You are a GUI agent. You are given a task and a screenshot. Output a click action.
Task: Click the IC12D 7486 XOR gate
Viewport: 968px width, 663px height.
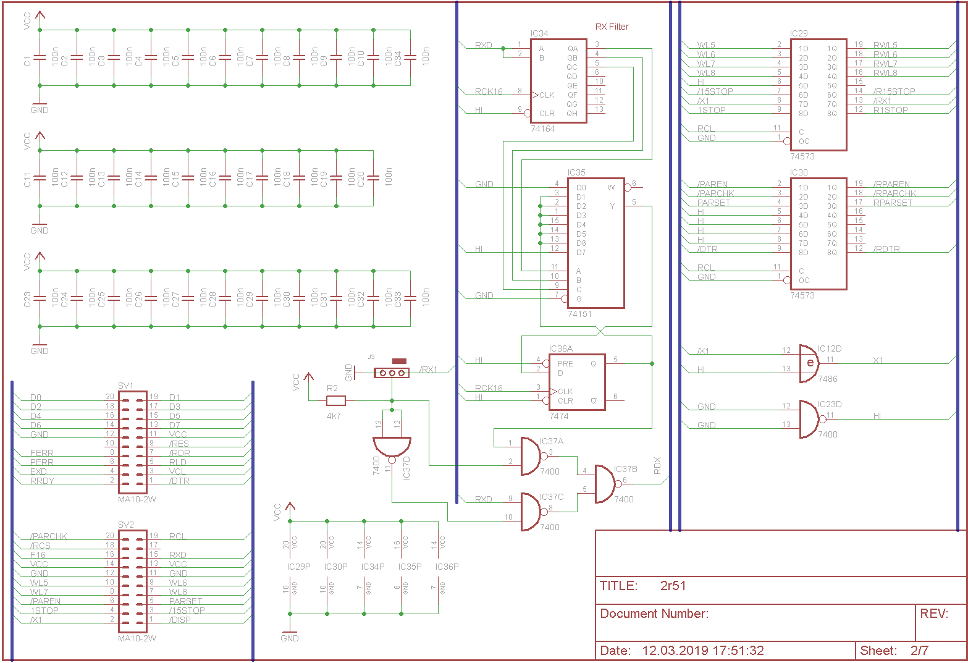(809, 360)
